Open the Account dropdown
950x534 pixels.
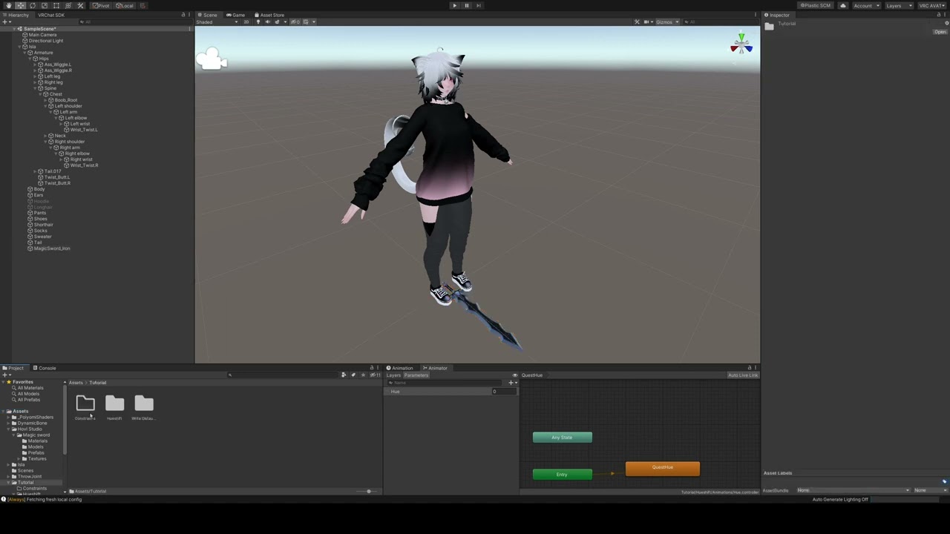click(x=866, y=5)
